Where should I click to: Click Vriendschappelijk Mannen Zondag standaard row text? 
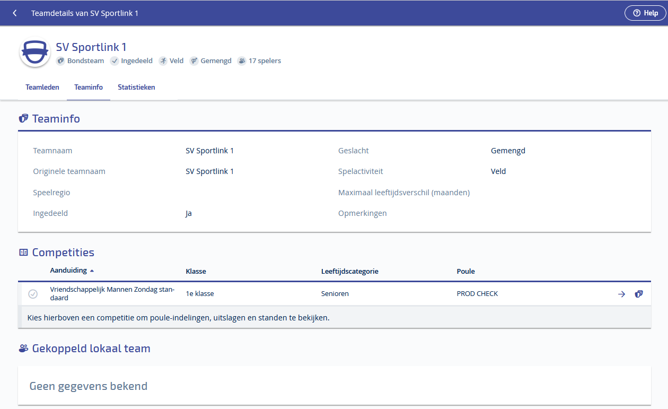pyautogui.click(x=112, y=294)
